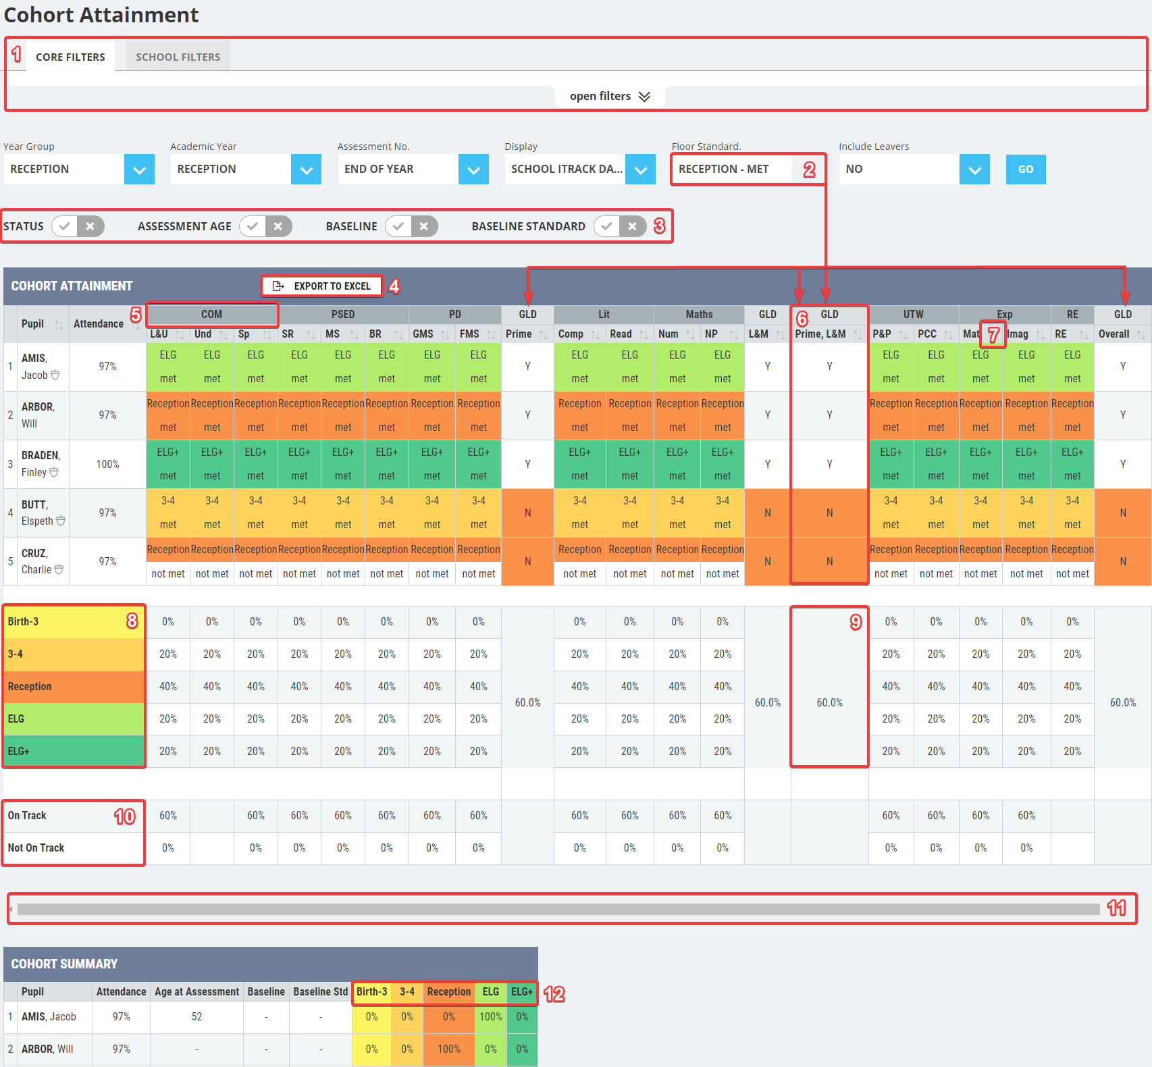Expand the open filters panel

[x=610, y=97]
